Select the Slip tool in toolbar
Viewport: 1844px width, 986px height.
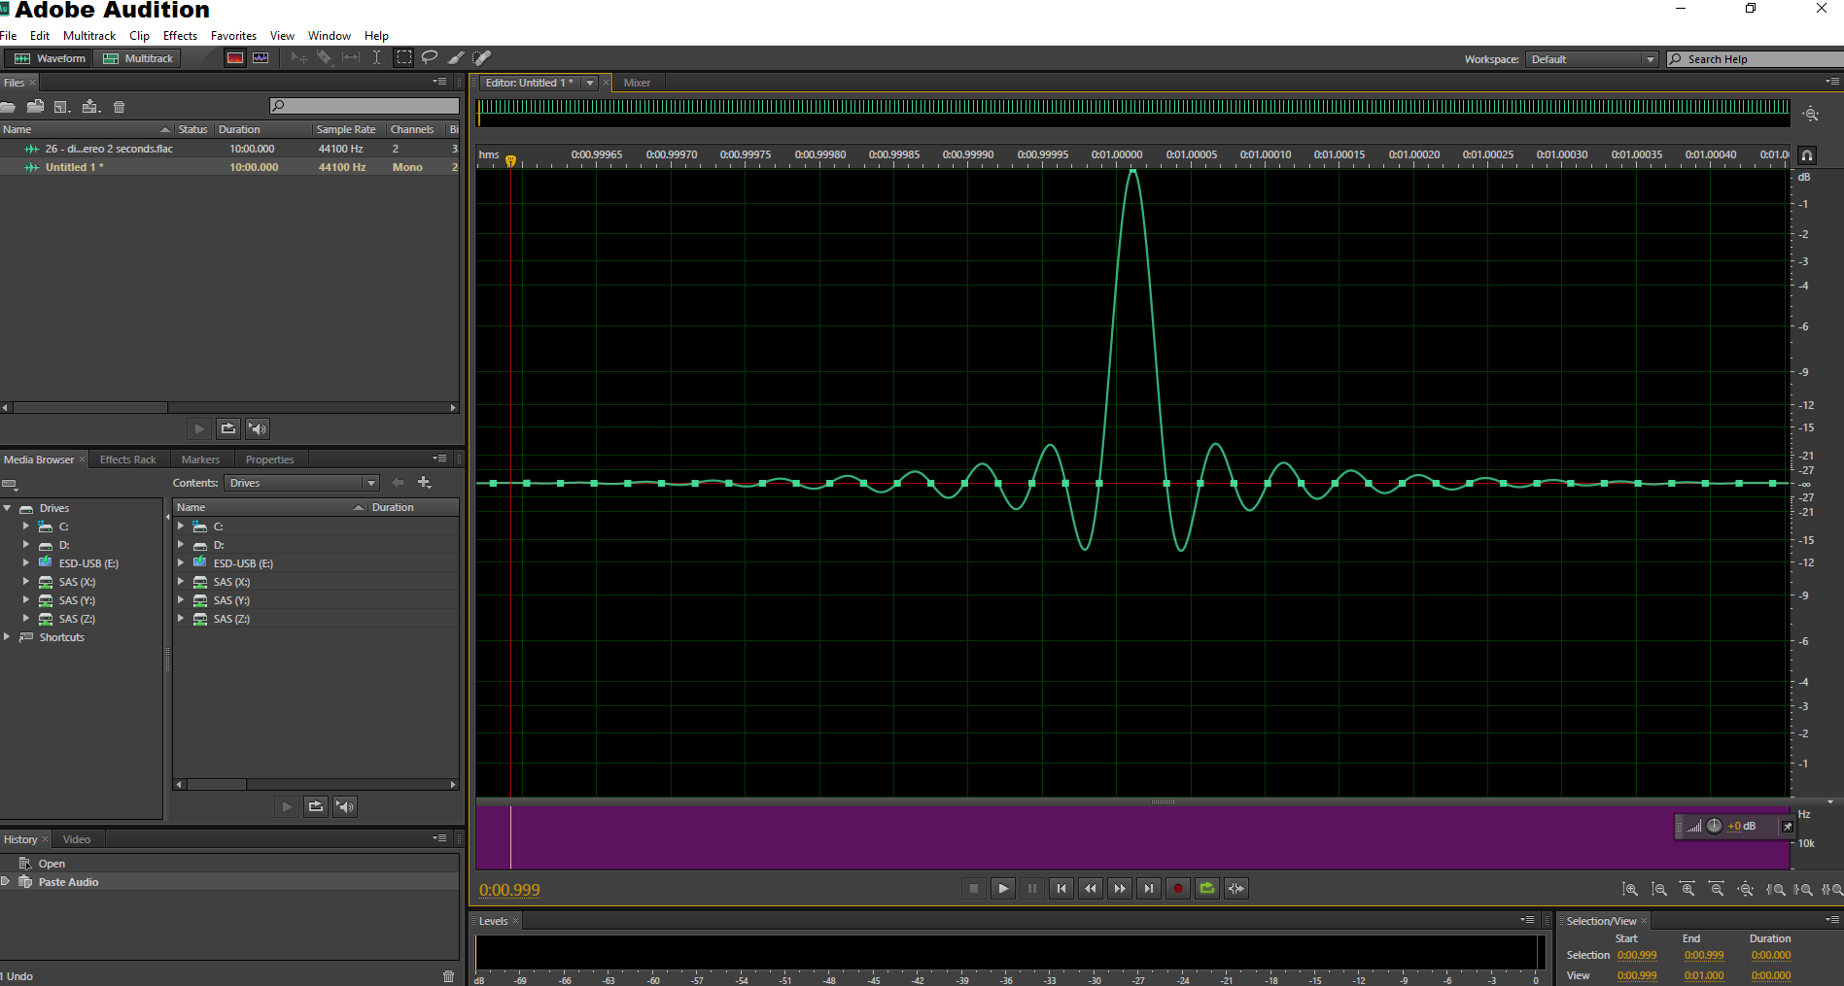[351, 58]
